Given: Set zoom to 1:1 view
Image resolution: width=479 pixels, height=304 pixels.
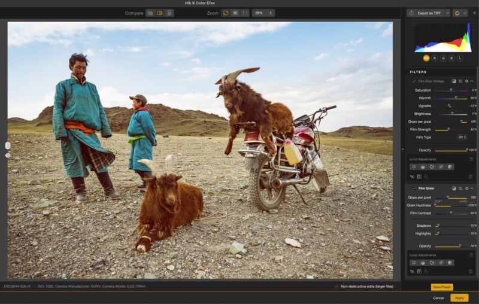Looking at the screenshot, I should coord(245,13).
